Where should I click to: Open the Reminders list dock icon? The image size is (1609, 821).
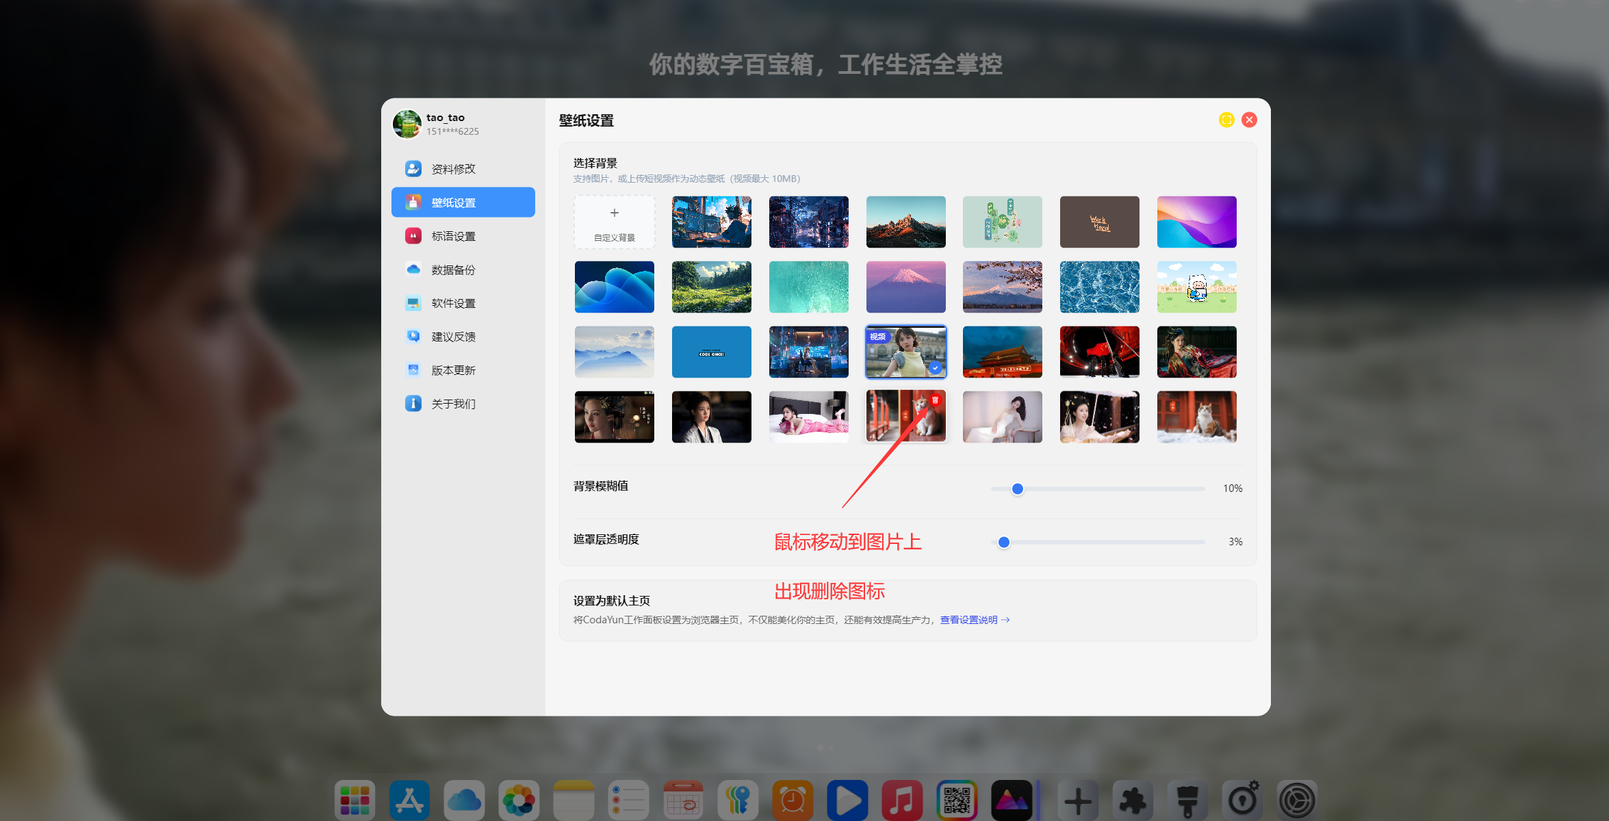click(628, 800)
